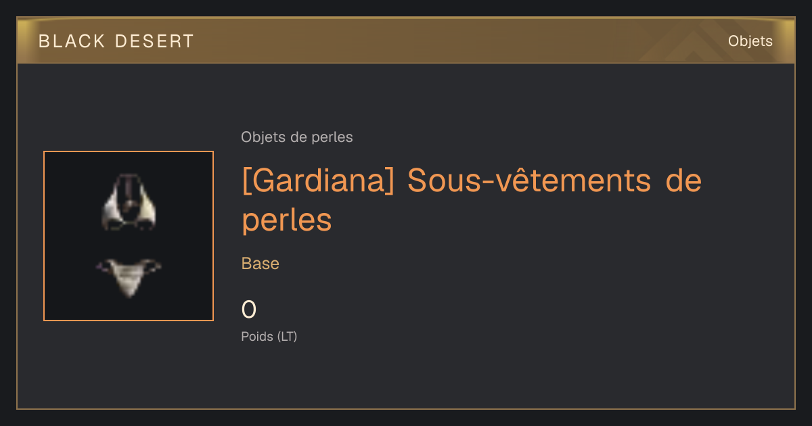Image resolution: width=812 pixels, height=426 pixels.
Task: Click the [Gardiana] class tag in title
Action: click(x=318, y=182)
